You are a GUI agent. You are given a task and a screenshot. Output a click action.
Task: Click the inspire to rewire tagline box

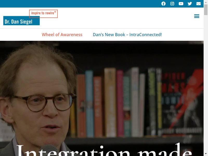[43, 14]
